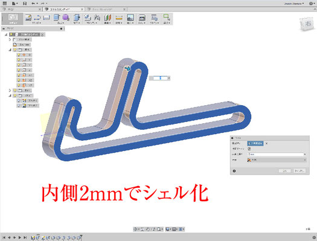
Task: Open the data panel grid icon
Action: 4,3
